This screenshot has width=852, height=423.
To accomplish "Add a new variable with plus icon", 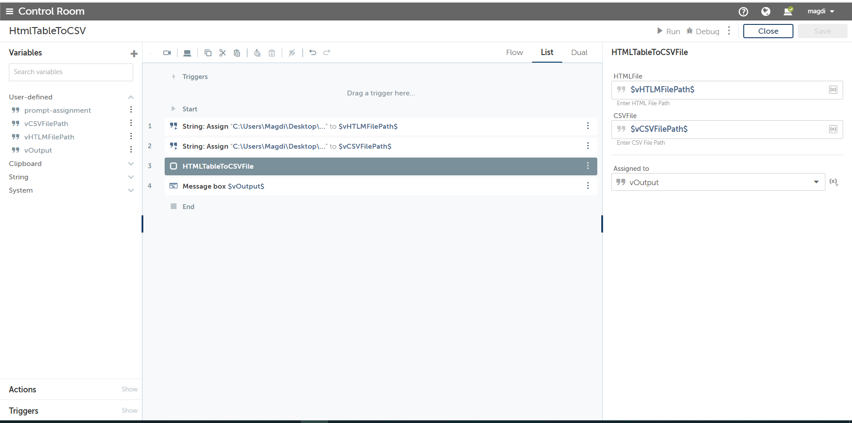I will click(134, 54).
